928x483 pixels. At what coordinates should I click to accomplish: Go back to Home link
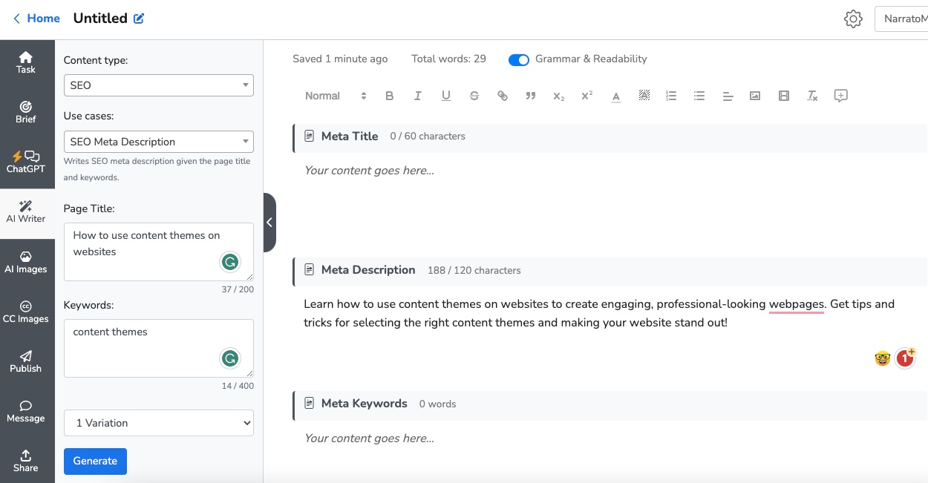pos(37,19)
